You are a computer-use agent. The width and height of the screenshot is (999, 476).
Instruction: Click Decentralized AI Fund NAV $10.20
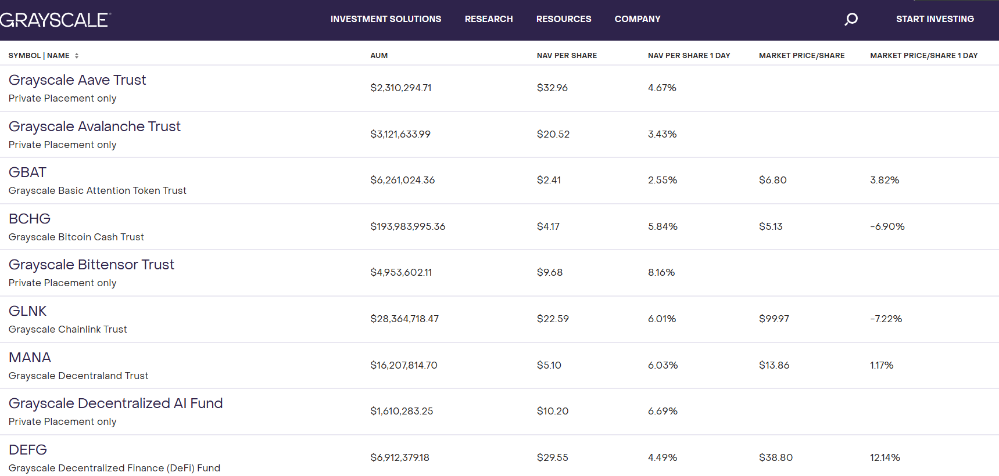coord(553,411)
